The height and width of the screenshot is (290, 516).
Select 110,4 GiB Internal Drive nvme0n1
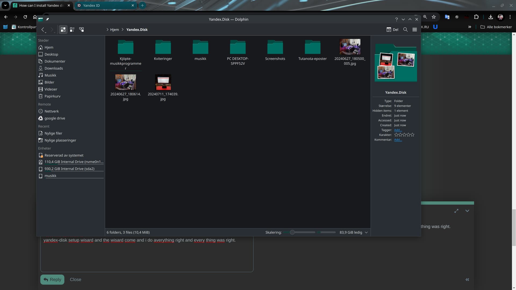(71, 162)
